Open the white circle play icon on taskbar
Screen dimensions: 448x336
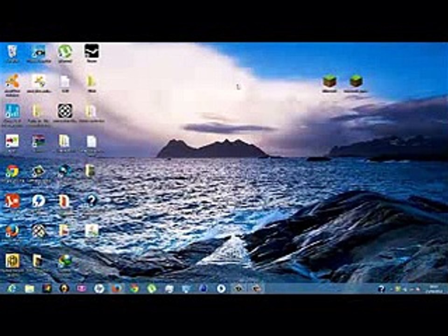pyautogui.click(x=221, y=288)
